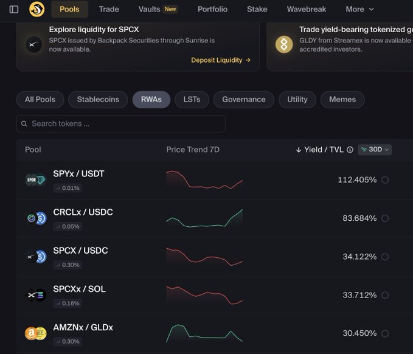Click the Orca logo icon

[x=36, y=9]
